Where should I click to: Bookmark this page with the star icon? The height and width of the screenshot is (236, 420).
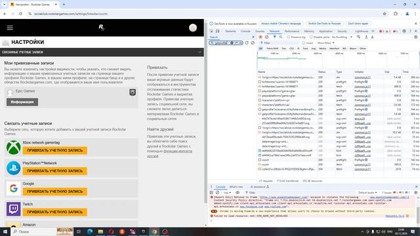385,14
